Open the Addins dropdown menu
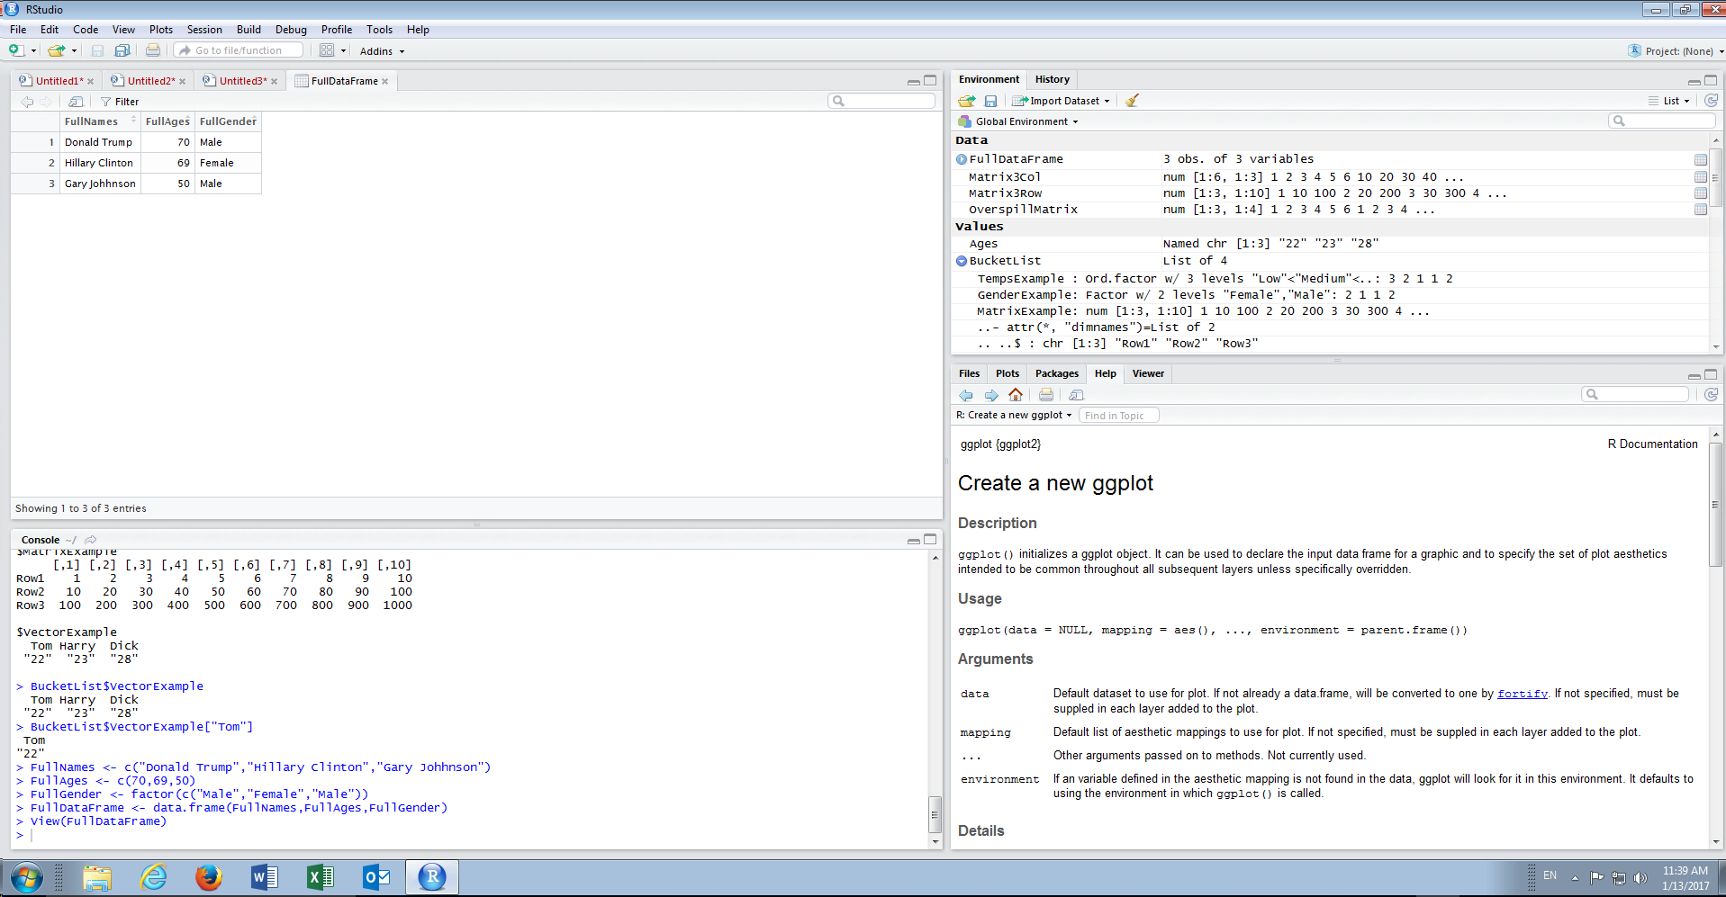 [383, 51]
